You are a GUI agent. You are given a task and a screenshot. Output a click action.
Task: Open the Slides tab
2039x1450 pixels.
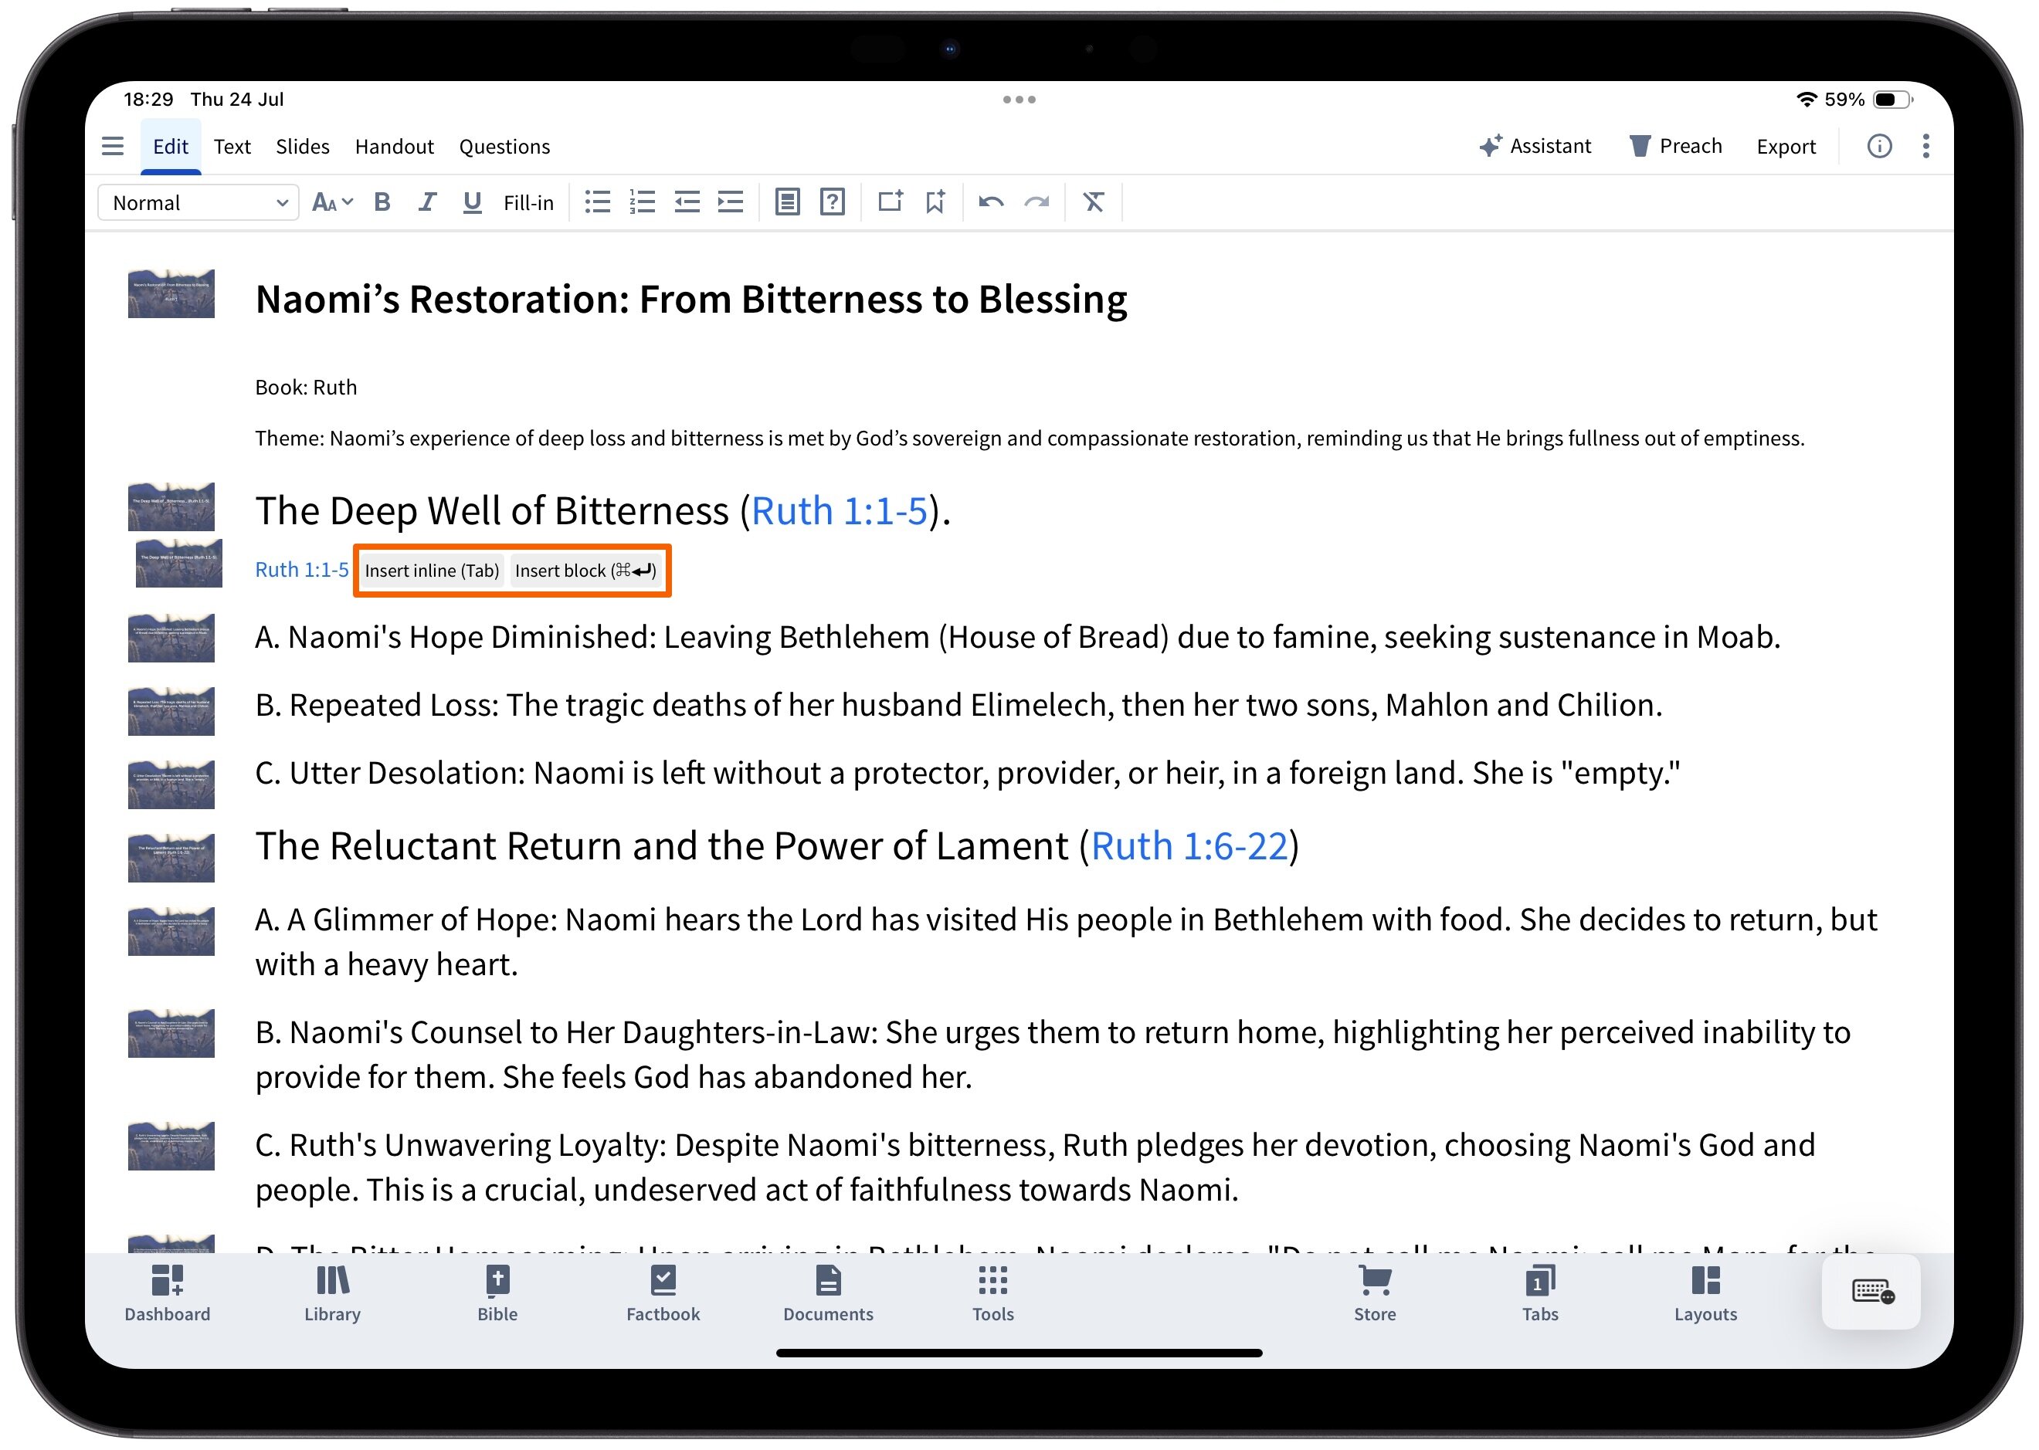point(303,147)
